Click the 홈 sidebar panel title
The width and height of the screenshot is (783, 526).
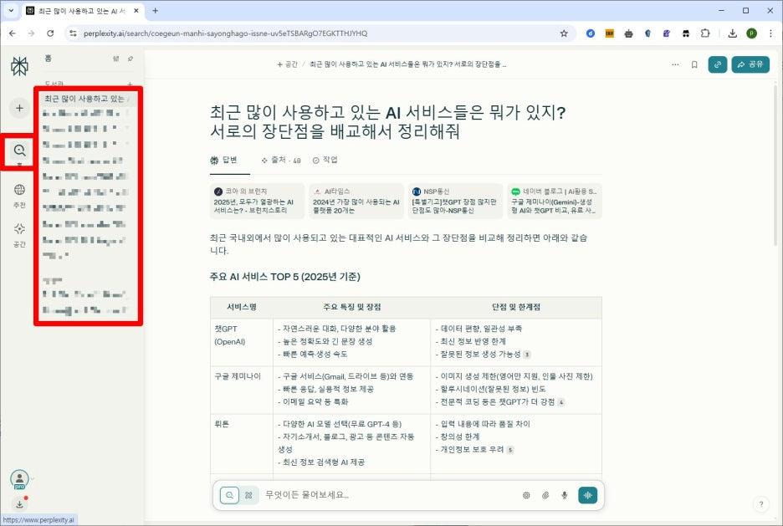pyautogui.click(x=48, y=58)
